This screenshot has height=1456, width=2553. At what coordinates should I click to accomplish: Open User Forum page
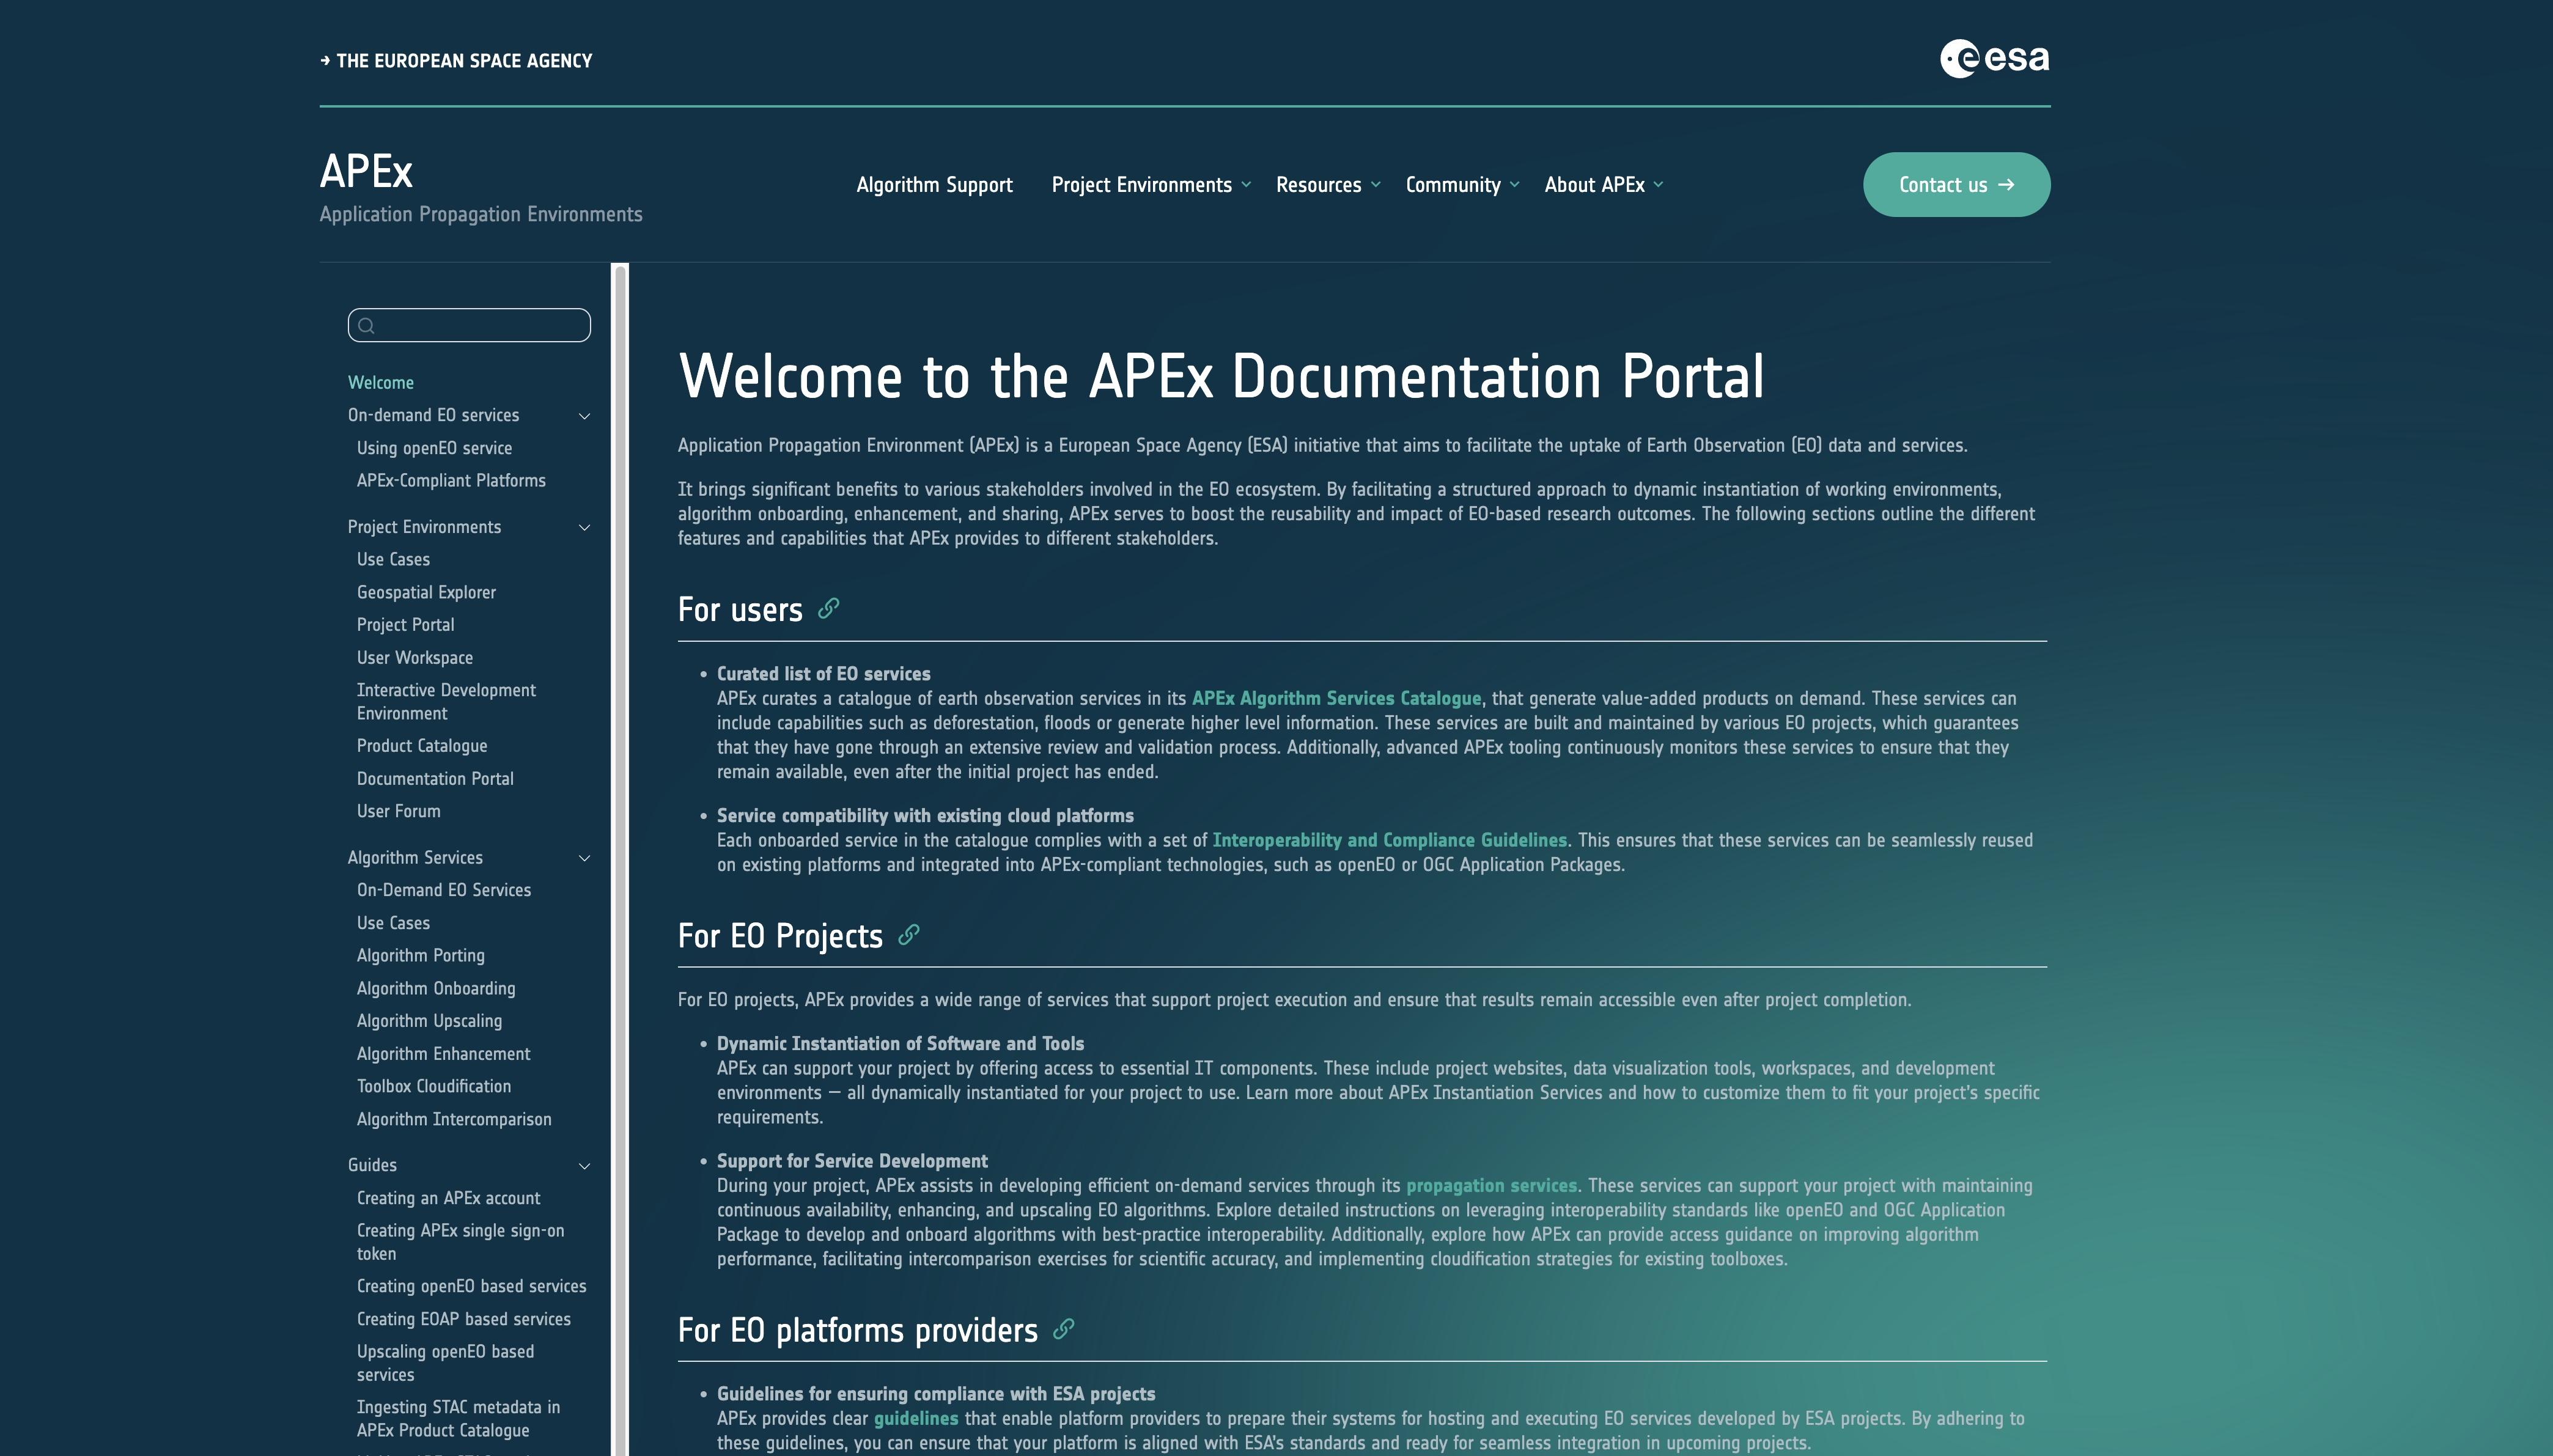click(398, 812)
